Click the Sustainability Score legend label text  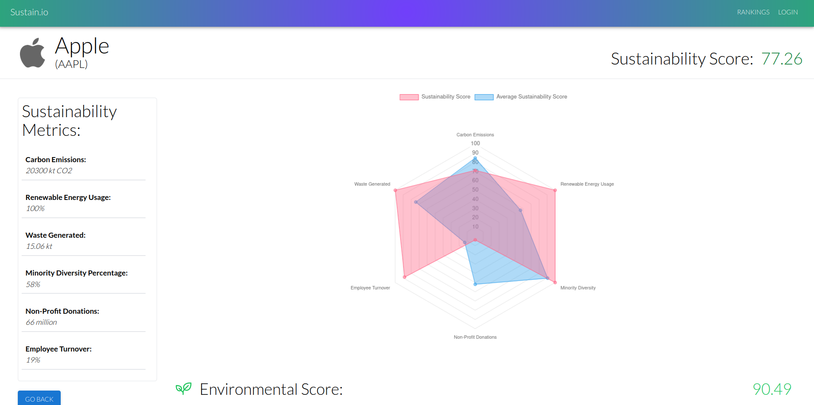pos(446,97)
